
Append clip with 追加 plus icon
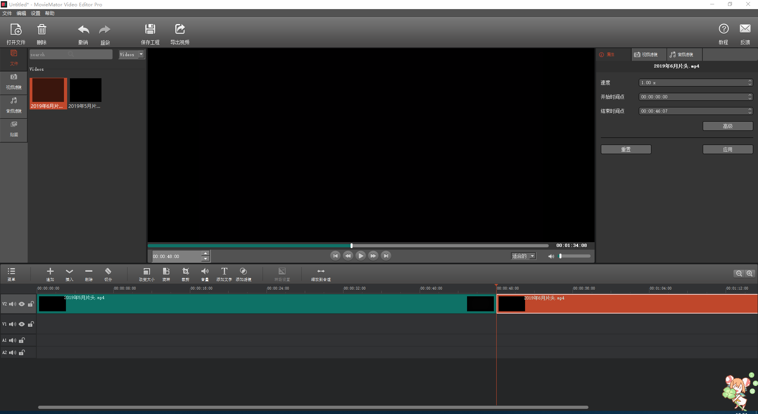[50, 271]
